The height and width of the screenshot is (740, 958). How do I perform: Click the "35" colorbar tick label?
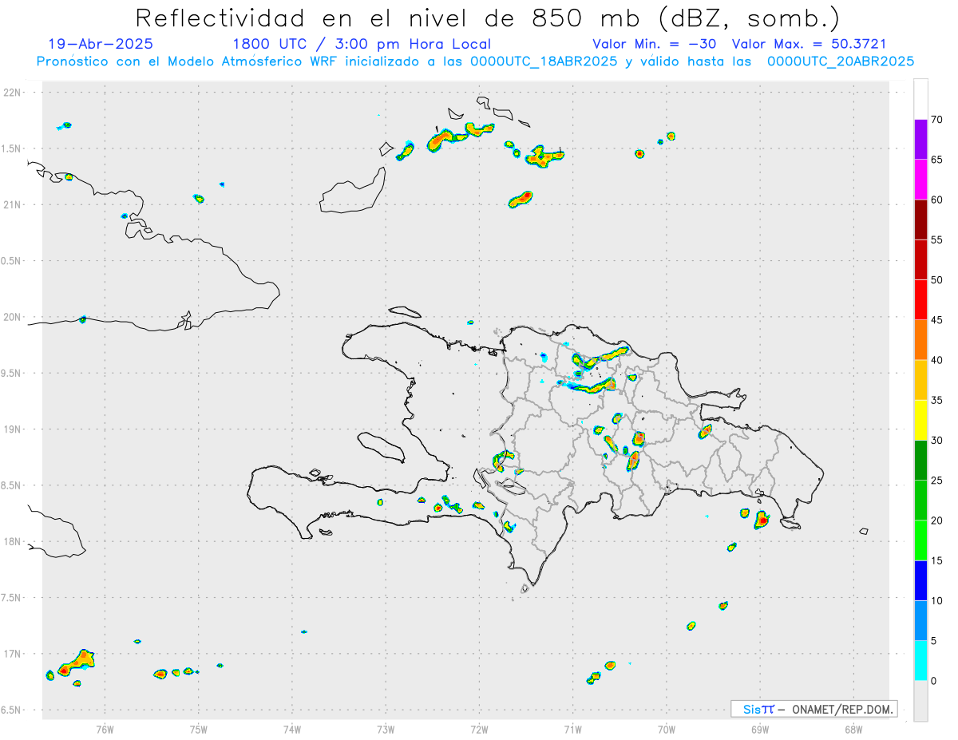click(937, 401)
